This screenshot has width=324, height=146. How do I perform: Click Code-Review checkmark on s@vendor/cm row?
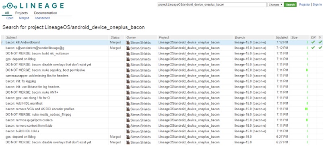(x=313, y=48)
